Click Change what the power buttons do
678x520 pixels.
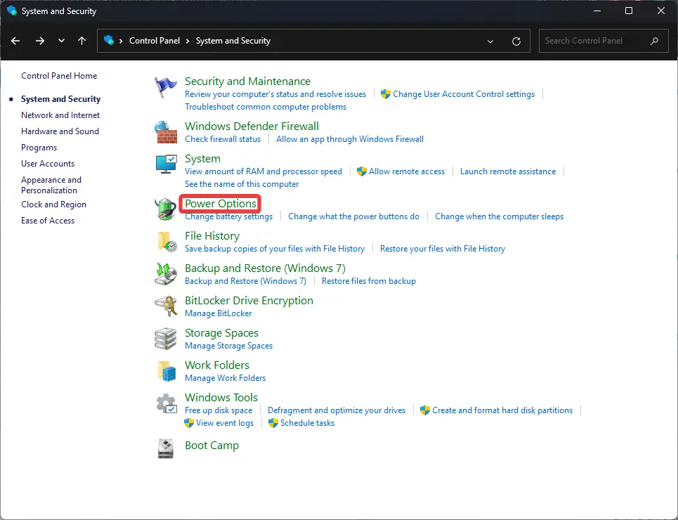tap(353, 216)
